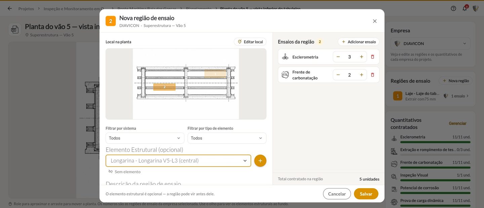The width and height of the screenshot is (484, 208).
Task: Click Adicionar ensaio button
Action: click(x=359, y=42)
